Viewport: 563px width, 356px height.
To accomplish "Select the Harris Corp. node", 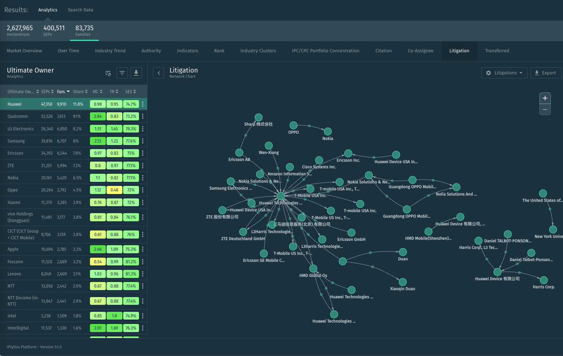I will pyautogui.click(x=543, y=280).
